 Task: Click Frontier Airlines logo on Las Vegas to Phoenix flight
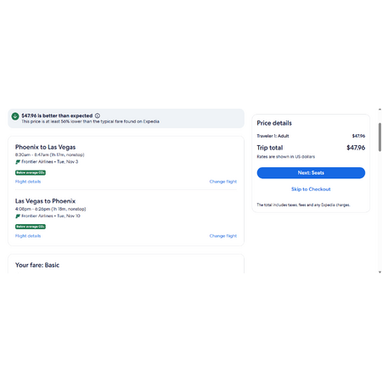(x=18, y=216)
